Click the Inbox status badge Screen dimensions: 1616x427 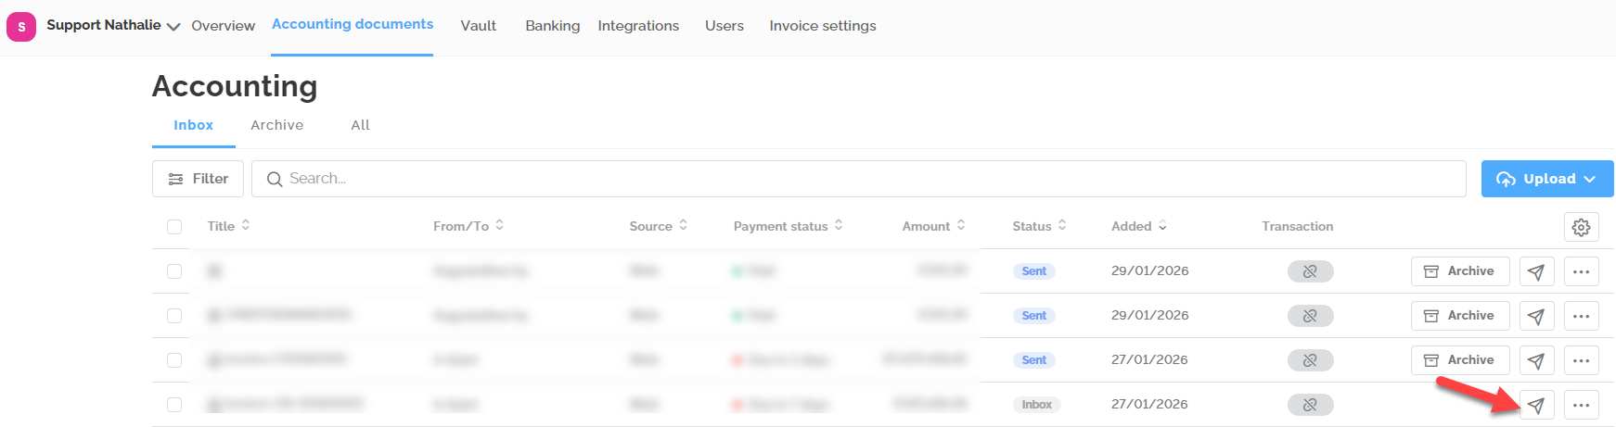click(x=1036, y=405)
